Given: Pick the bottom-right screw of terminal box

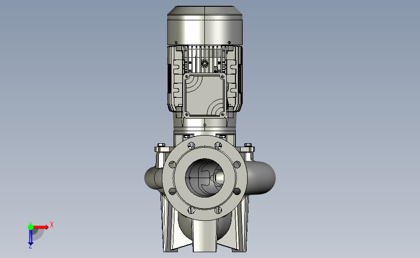Looking at the screenshot, I should (x=222, y=115).
